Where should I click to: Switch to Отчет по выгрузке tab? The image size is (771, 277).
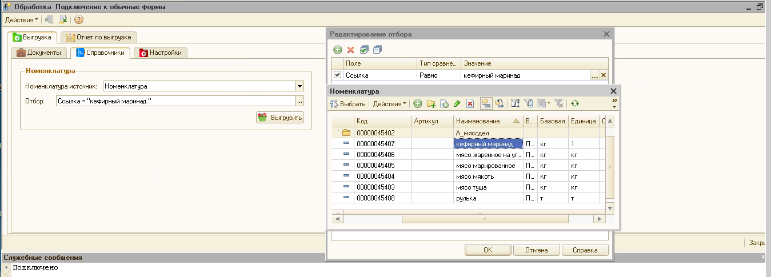(98, 37)
